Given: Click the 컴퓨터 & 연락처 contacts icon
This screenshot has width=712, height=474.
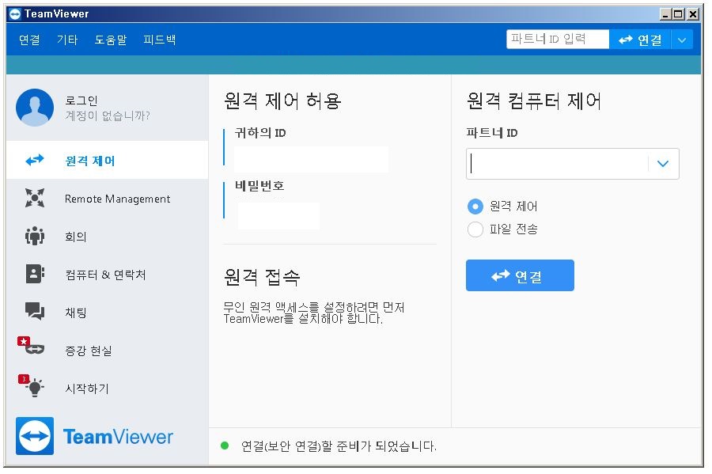Looking at the screenshot, I should click(35, 274).
